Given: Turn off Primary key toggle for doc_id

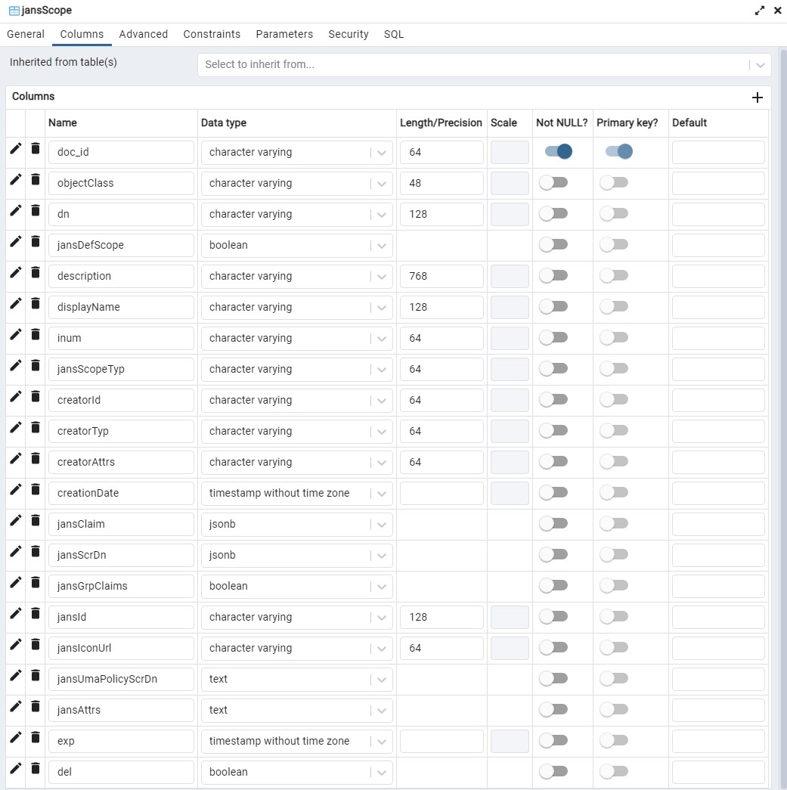Looking at the screenshot, I should pyautogui.click(x=618, y=152).
